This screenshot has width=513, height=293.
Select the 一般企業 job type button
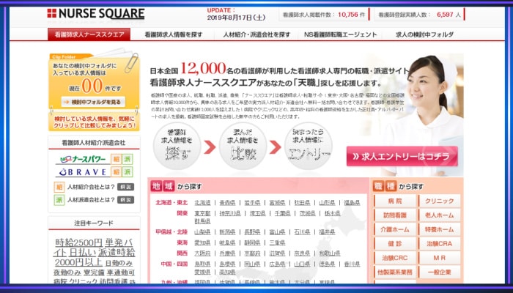pos(440,272)
